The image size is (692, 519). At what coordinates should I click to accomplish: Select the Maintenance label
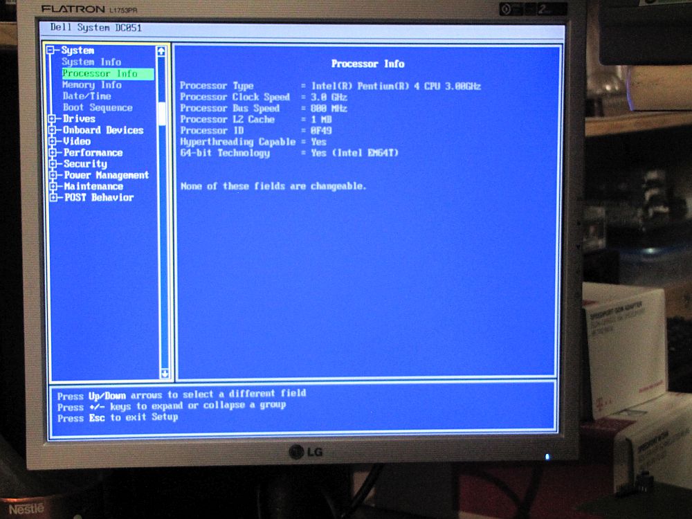(x=93, y=186)
